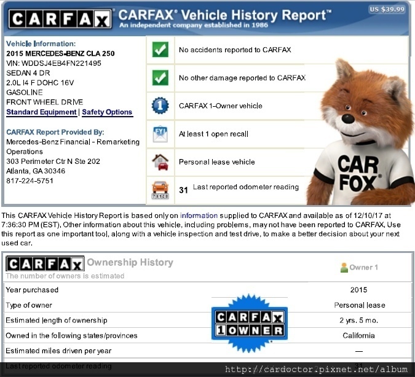Click the green checkmark beside No other damage
415x377 pixels.
click(160, 77)
